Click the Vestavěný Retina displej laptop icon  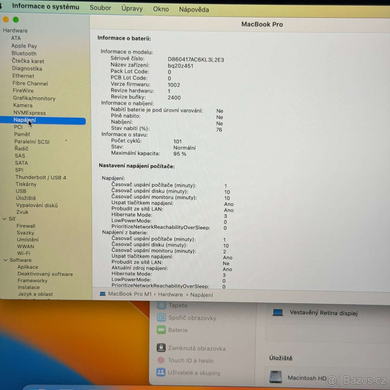click(278, 312)
